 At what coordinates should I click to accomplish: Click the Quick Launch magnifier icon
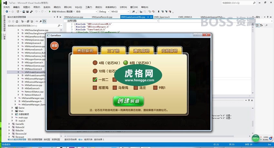pyautogui.click(x=254, y=3)
